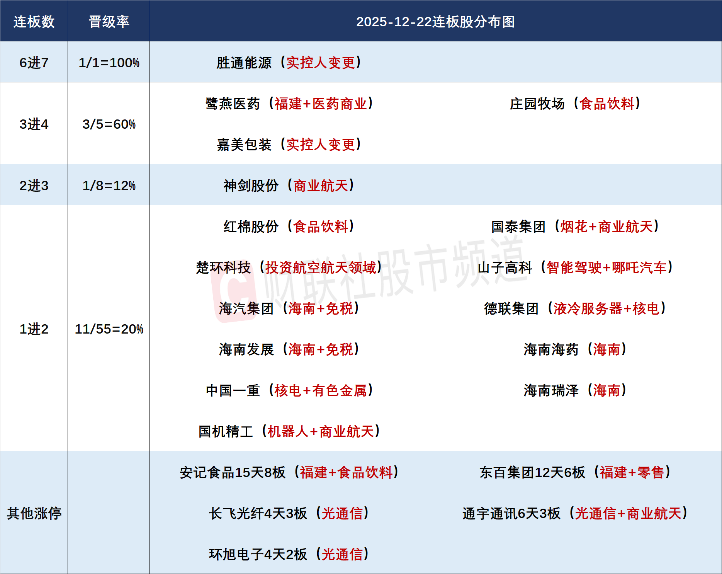Select the '1/1=100%' rate cell
Viewport: 722px width, 574px height.
(109, 63)
